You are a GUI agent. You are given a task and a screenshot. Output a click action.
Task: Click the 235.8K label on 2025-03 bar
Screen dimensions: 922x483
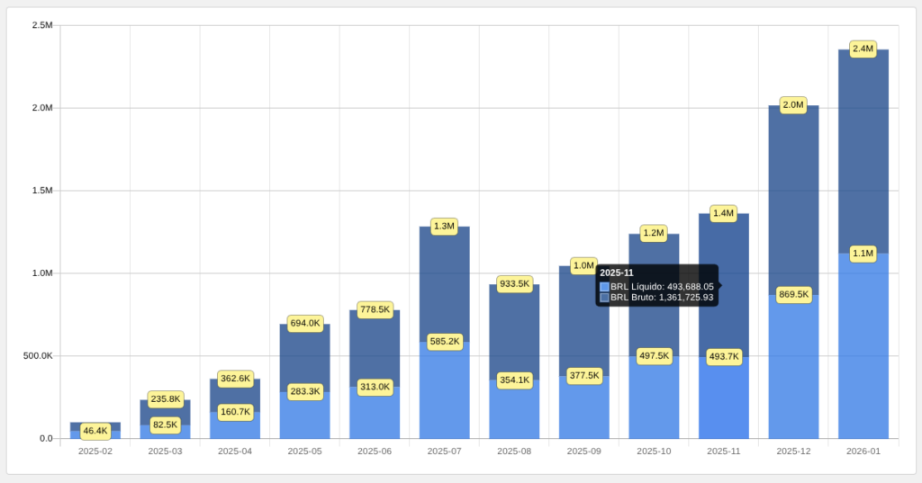click(x=166, y=399)
